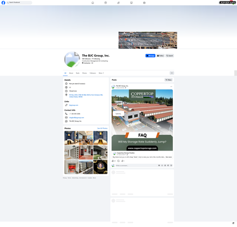
Task: Search within the BJC Group page
Action: click(x=170, y=56)
